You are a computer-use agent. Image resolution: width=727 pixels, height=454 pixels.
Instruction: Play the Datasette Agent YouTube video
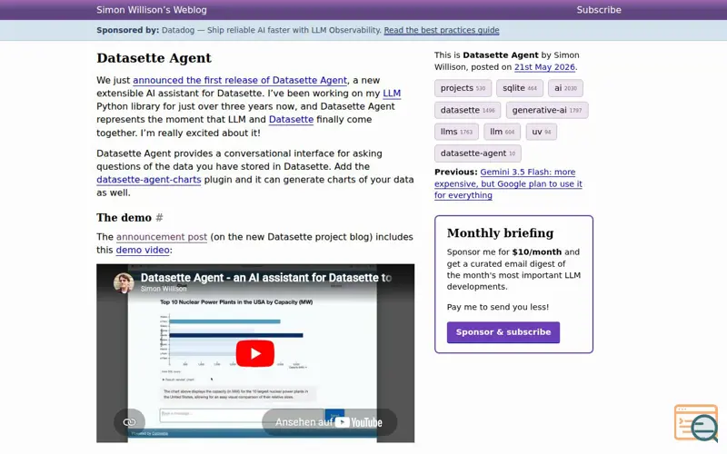tap(255, 353)
